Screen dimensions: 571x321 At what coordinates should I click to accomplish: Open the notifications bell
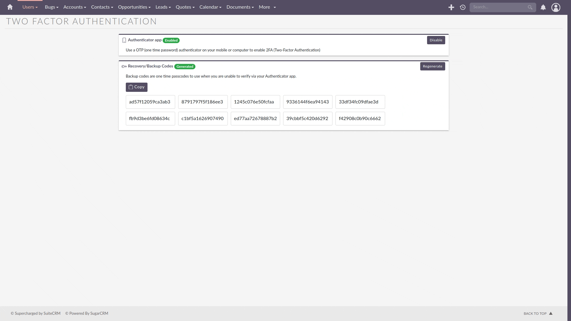coord(543,7)
